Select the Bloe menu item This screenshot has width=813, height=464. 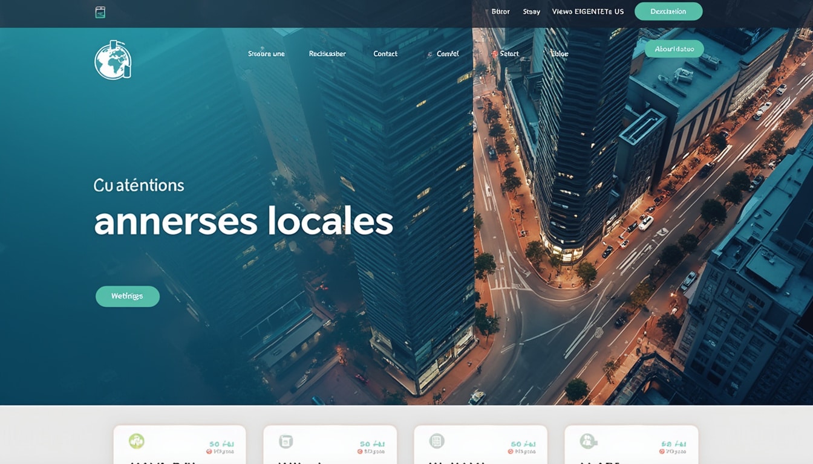pos(560,54)
